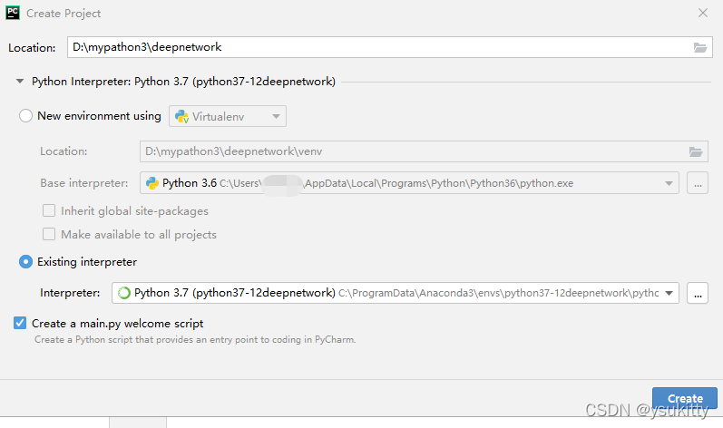Toggle Make available to all projects
The image size is (723, 428).
[x=49, y=234]
